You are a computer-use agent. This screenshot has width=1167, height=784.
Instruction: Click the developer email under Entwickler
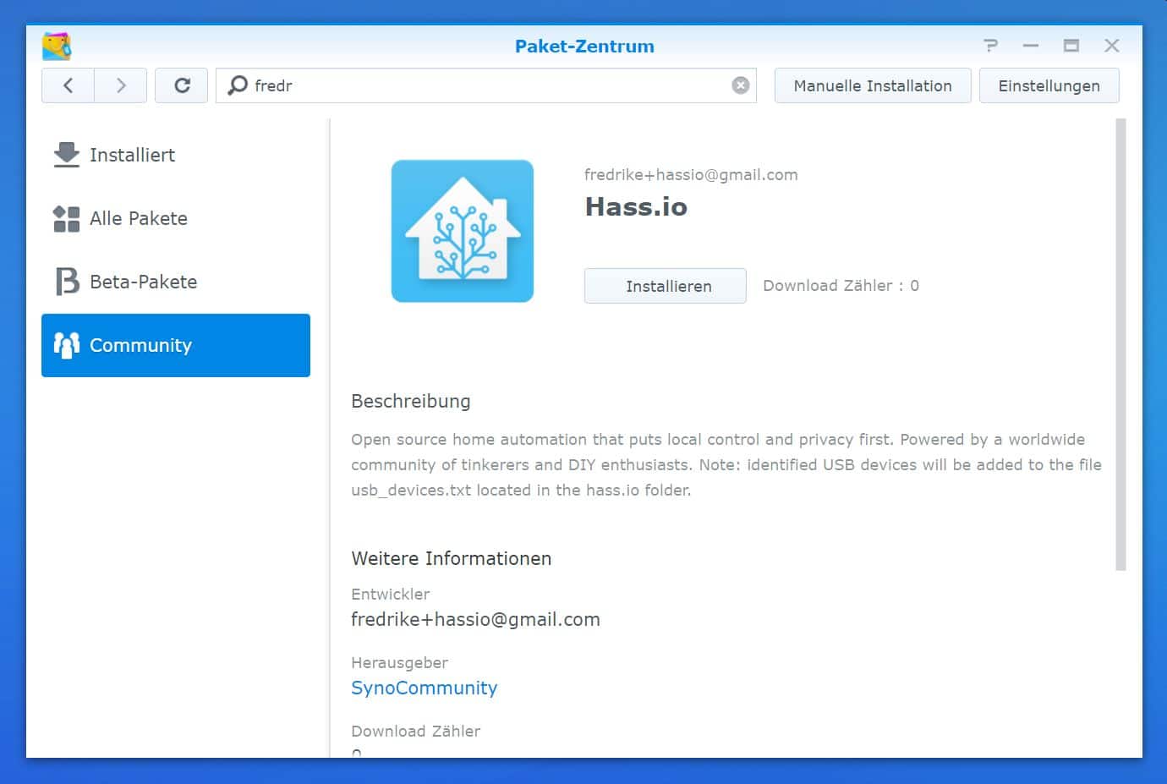[475, 619]
